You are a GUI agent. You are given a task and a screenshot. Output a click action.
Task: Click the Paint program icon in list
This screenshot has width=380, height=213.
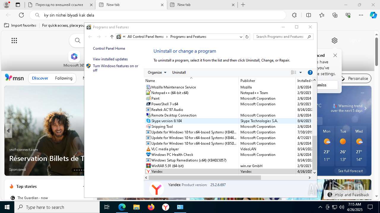(x=148, y=99)
